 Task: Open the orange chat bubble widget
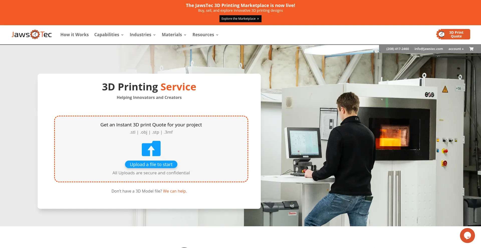467,235
